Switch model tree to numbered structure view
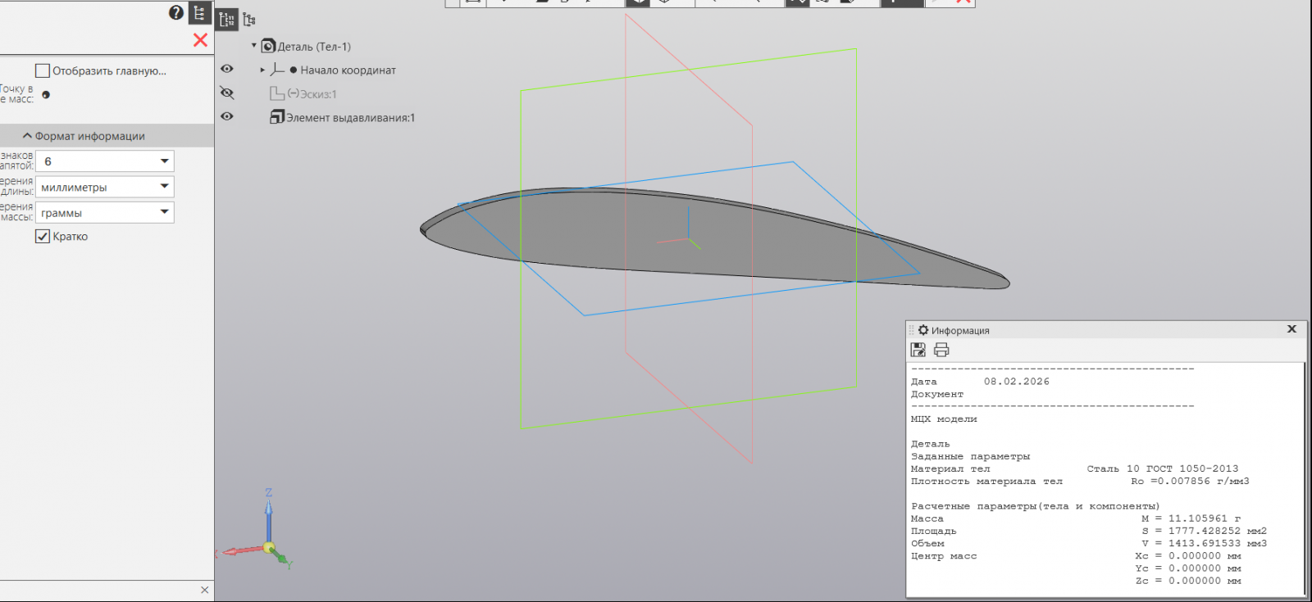 coord(227,20)
